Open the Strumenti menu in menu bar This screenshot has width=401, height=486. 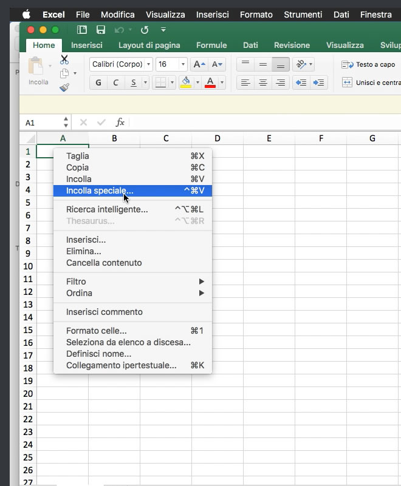303,15
